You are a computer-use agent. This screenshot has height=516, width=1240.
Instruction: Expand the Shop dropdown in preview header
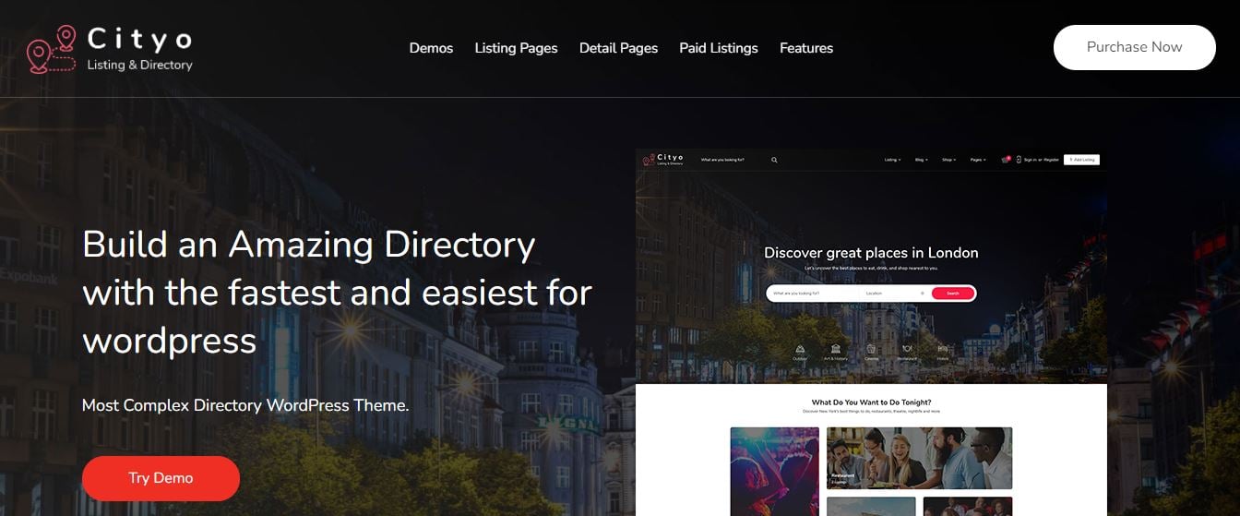click(x=948, y=160)
